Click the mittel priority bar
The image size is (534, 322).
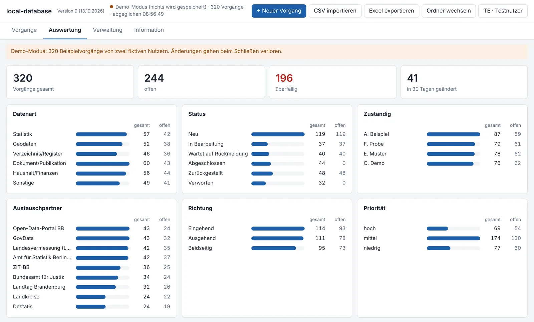coord(453,238)
